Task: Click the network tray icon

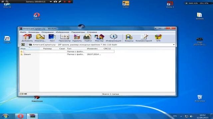Action: coord(186,116)
